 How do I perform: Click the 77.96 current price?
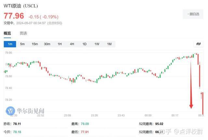coord(14,16)
